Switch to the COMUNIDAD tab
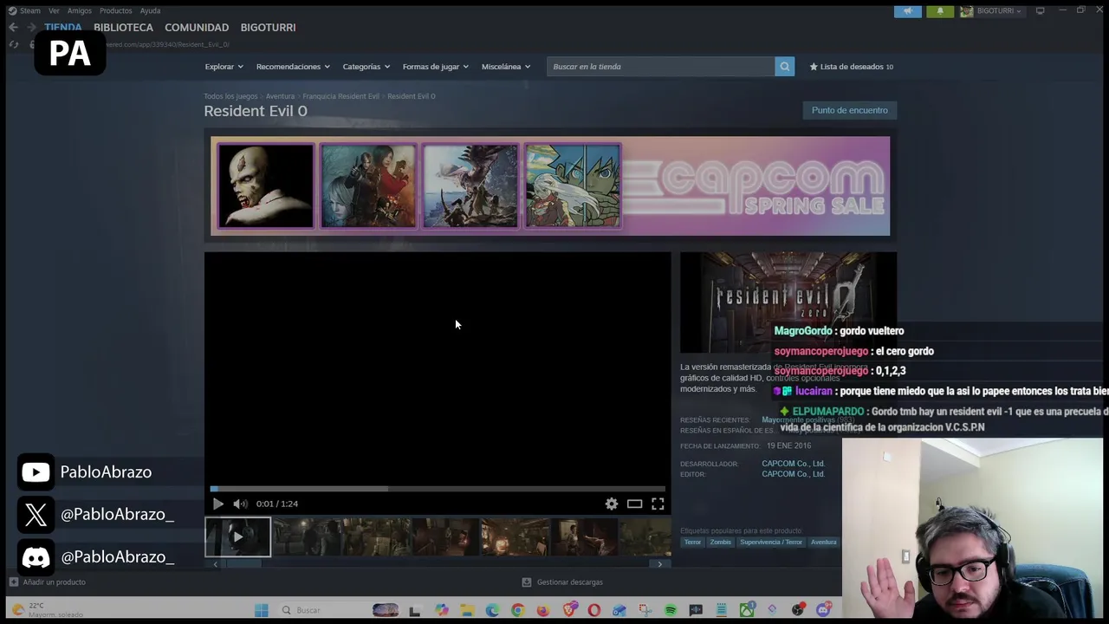 click(x=197, y=28)
